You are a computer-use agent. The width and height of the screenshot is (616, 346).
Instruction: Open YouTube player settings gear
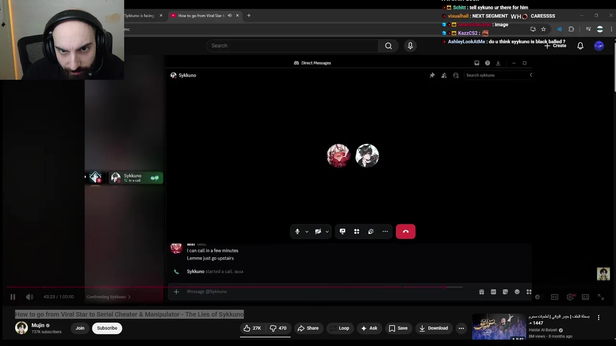[x=570, y=297]
